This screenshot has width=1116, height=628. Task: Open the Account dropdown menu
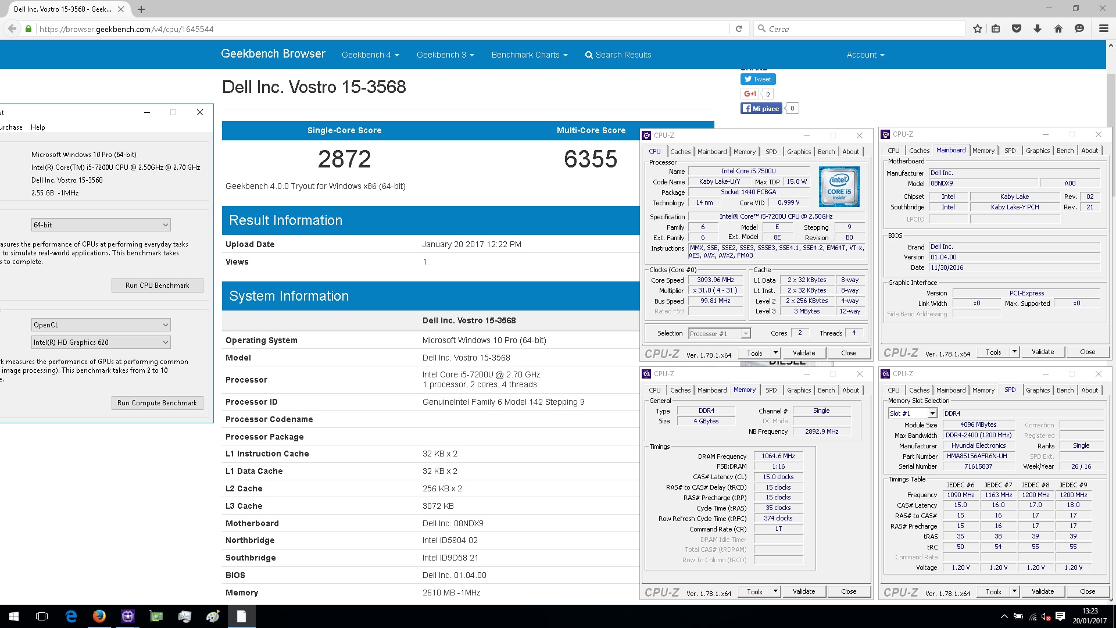coord(865,55)
